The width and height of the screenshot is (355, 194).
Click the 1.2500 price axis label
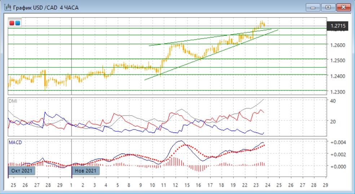tap(338, 60)
